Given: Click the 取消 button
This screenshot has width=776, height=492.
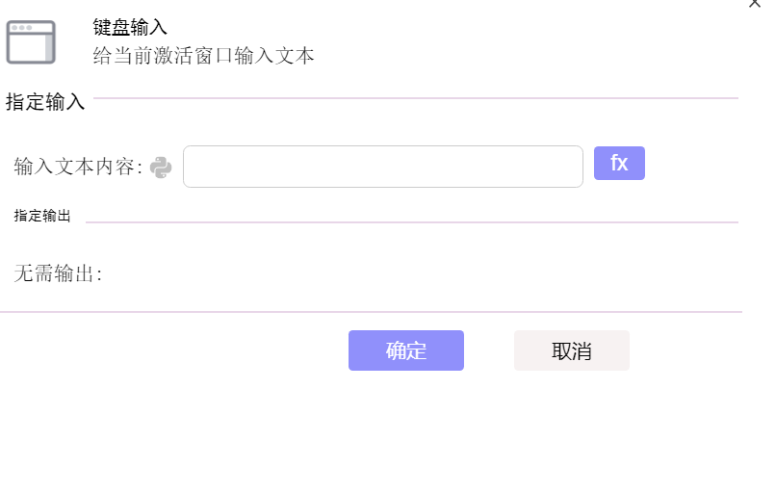Looking at the screenshot, I should (x=572, y=350).
